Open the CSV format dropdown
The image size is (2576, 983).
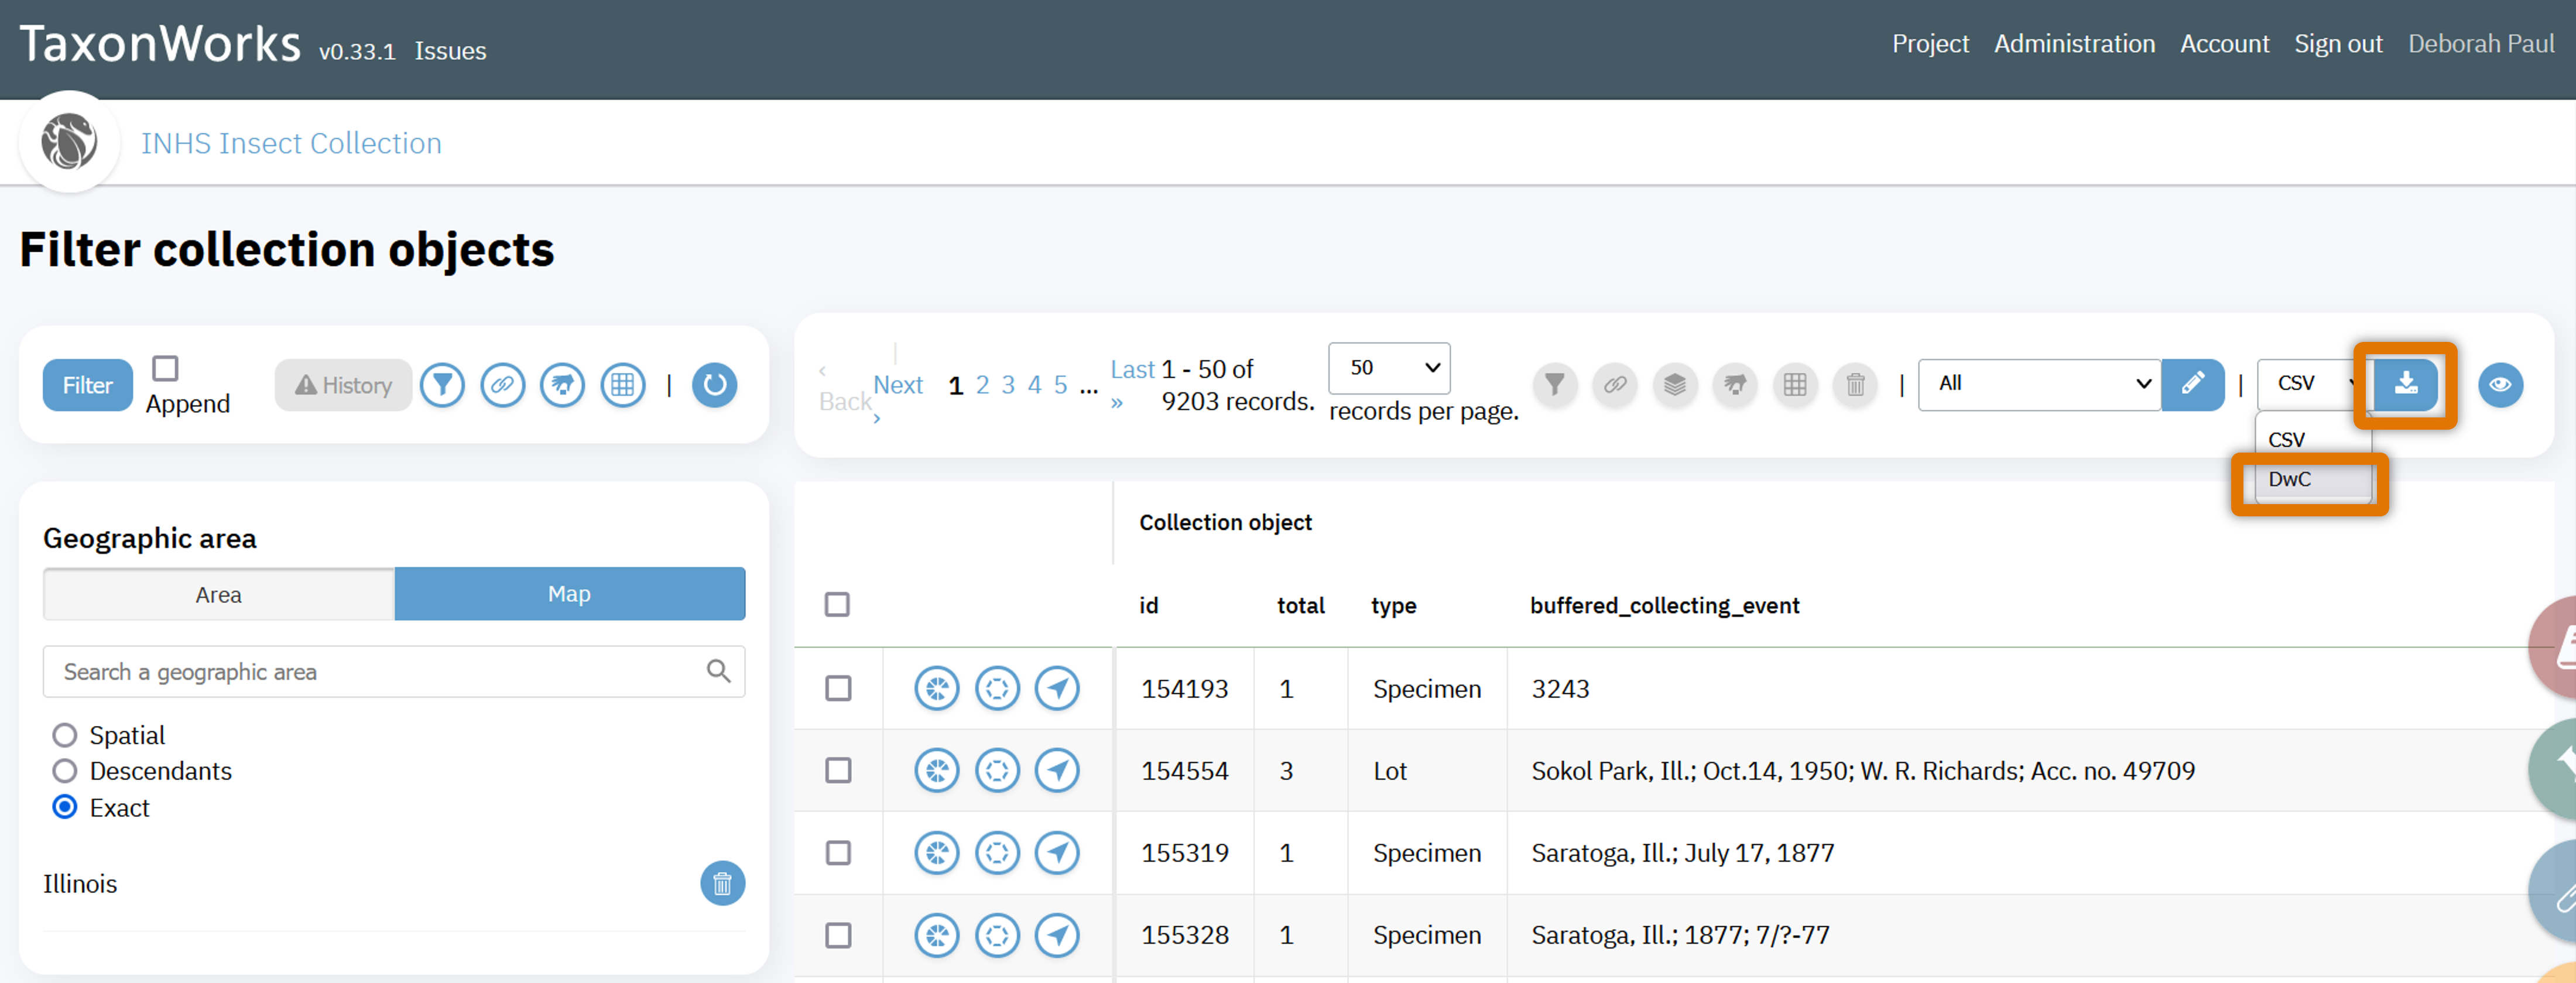click(2314, 384)
